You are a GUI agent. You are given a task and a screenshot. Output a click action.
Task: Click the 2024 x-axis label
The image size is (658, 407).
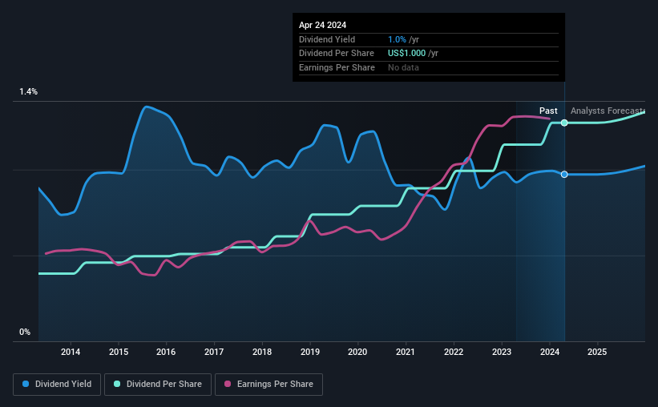click(x=550, y=352)
